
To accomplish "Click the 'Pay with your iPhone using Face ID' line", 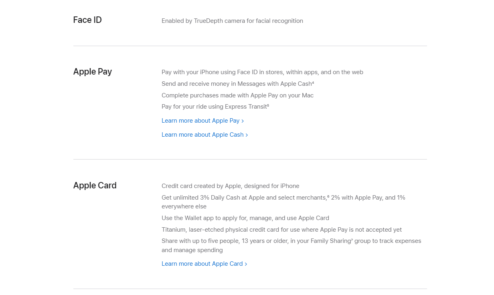I will pos(262,72).
